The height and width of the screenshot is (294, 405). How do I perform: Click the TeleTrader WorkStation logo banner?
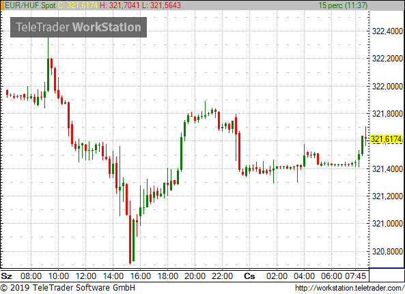click(x=79, y=27)
